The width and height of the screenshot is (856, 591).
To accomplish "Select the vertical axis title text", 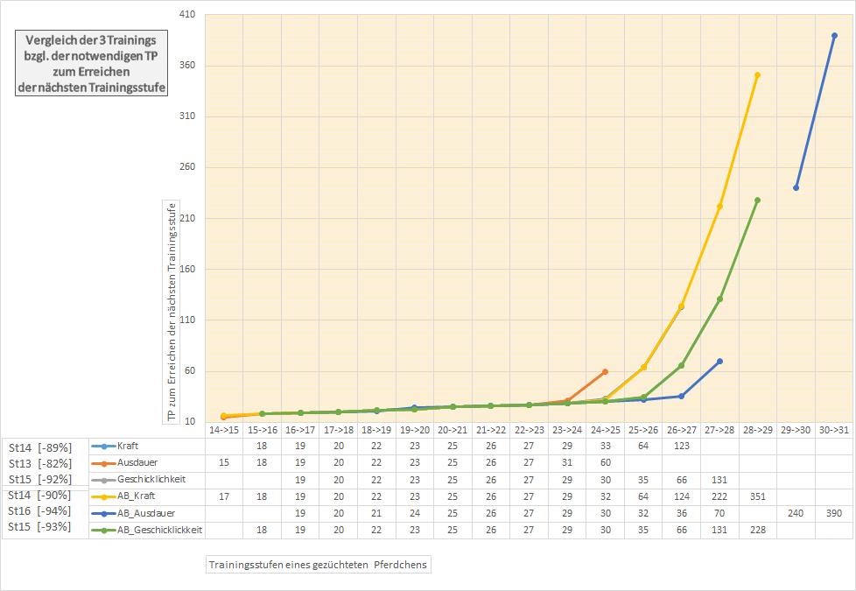I will click(x=172, y=310).
